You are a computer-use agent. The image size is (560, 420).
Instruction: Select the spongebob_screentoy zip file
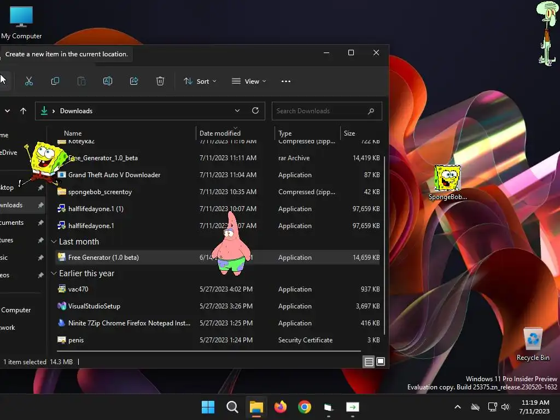coord(218,192)
